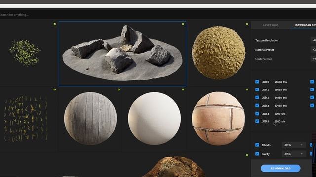Click green downloaded badge on yellow moss sphere
Viewport: 316px width, 177px height.
click(x=247, y=24)
